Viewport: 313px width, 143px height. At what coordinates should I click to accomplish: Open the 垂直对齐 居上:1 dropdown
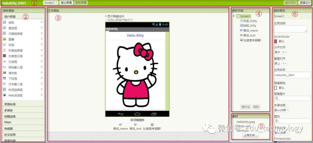[x=281, y=63]
